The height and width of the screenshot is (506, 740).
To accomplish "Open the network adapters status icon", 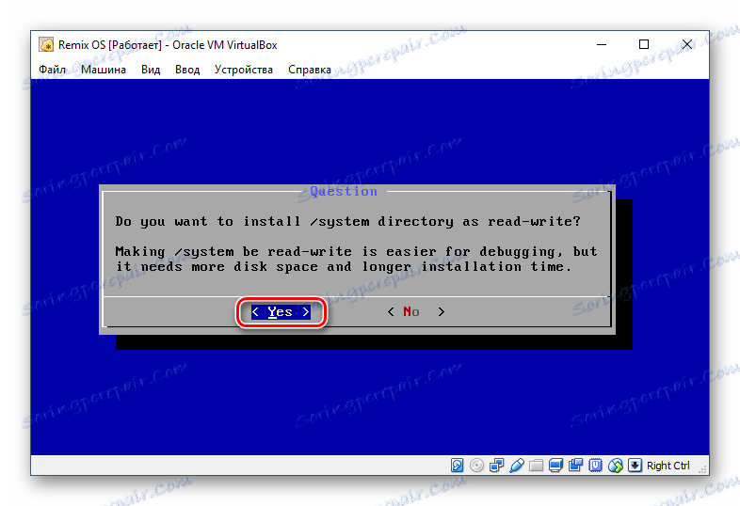I will 496,466.
